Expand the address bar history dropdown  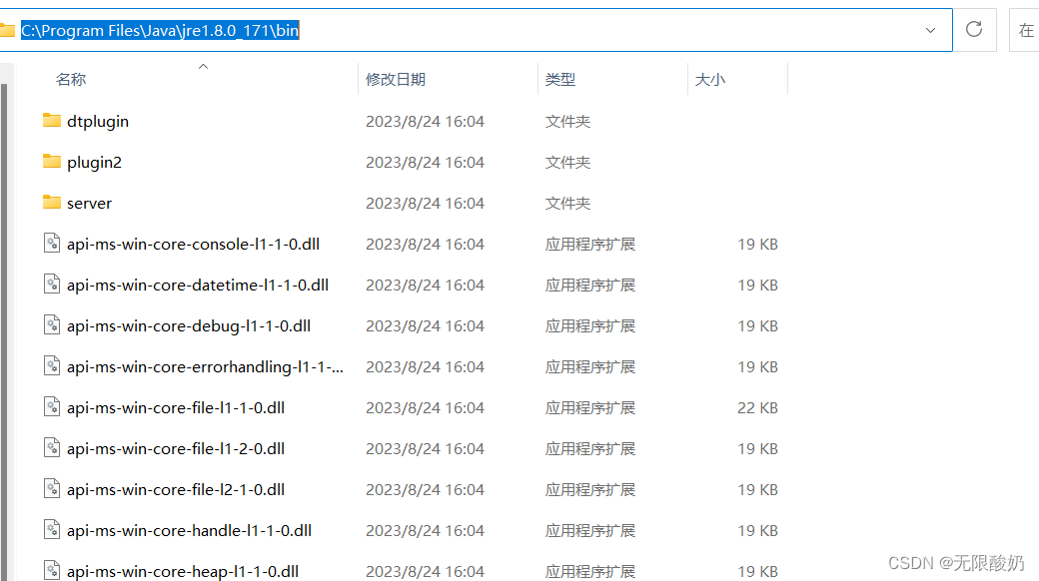930,30
